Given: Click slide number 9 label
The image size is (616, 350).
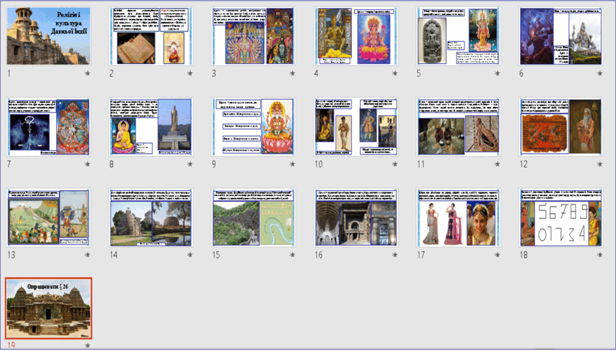Looking at the screenshot, I should (x=214, y=165).
